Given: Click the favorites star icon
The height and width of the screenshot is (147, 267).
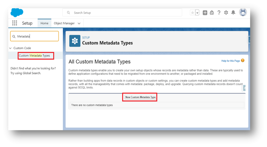Looking at the screenshot, I should coord(193,13).
